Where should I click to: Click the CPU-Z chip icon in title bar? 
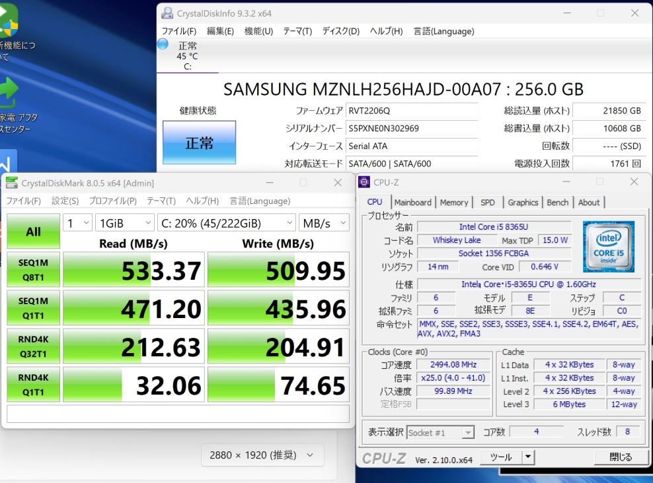point(364,182)
